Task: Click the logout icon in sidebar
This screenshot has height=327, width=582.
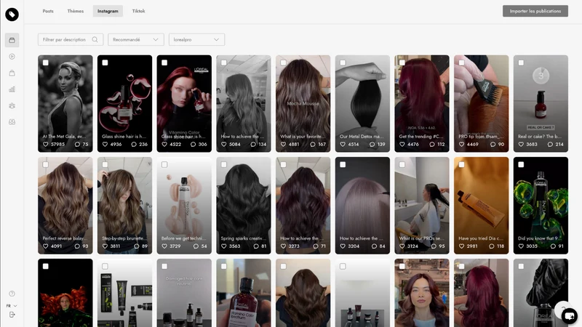Action: point(12,315)
